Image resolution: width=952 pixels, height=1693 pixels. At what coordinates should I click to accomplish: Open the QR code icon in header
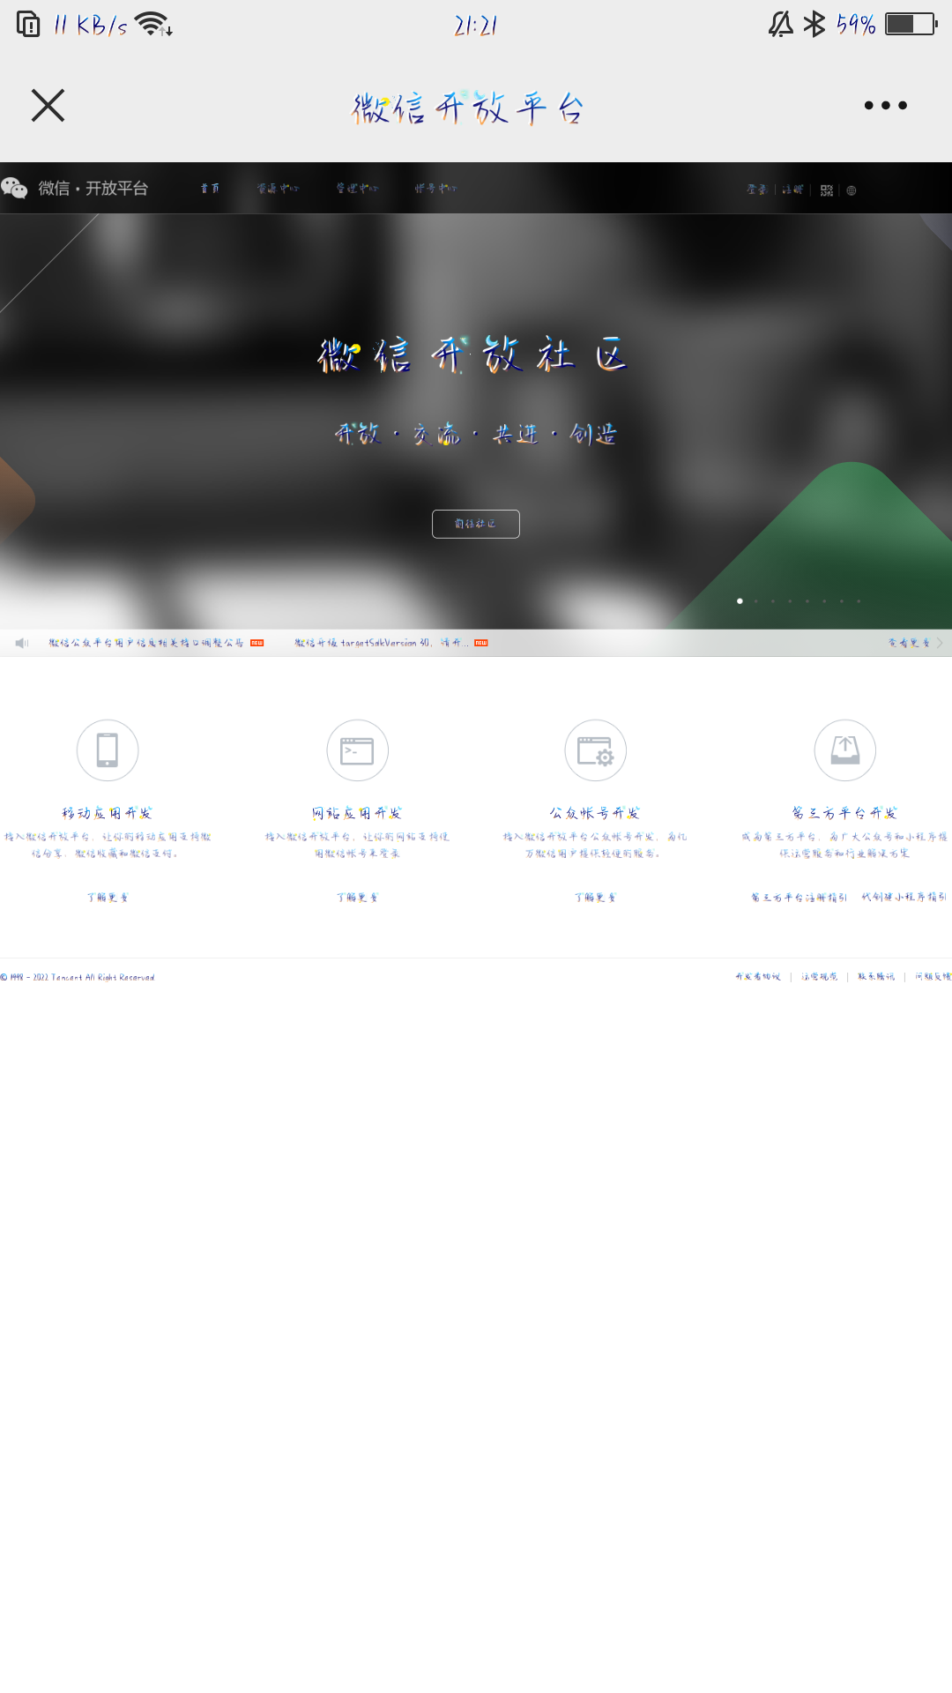(826, 190)
